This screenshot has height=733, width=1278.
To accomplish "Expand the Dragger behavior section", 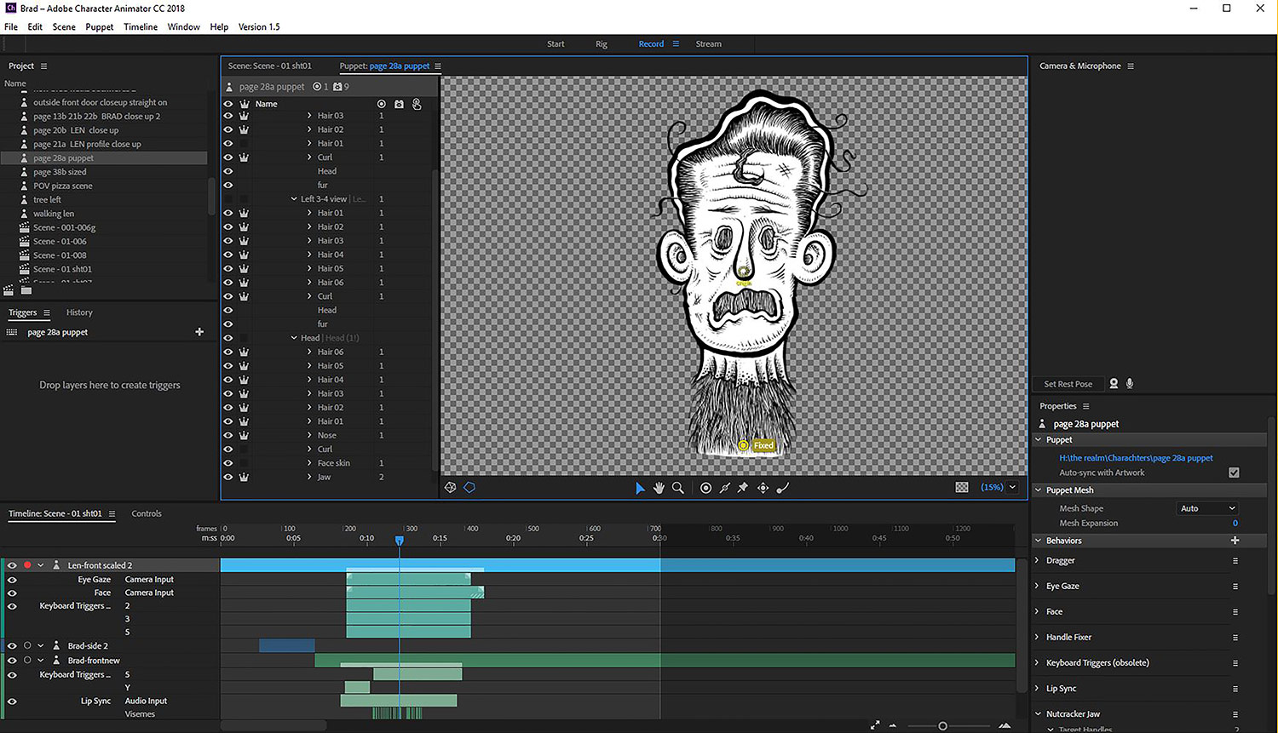I will [1038, 561].
